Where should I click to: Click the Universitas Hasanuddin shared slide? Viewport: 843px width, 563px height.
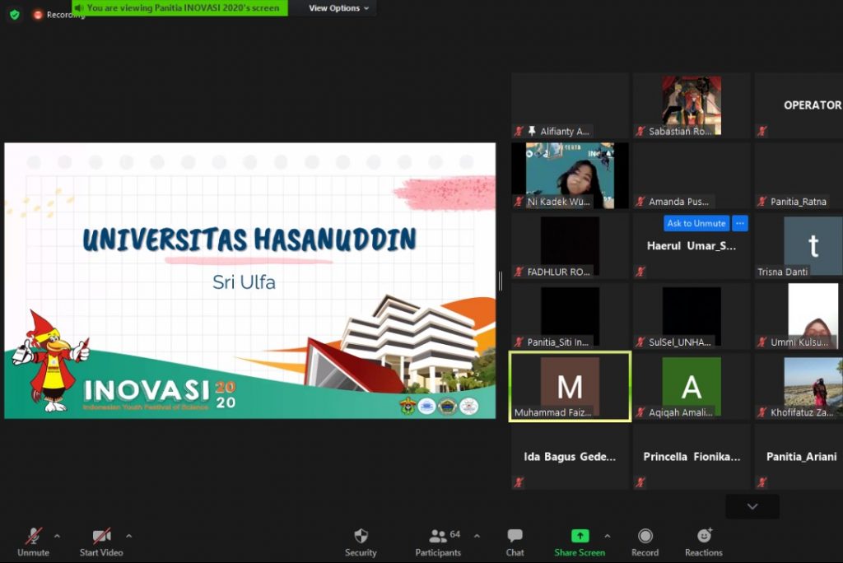pos(249,280)
